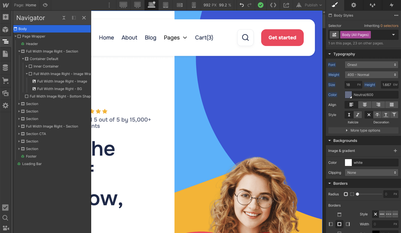Toggle preview mode with the eye icon
The height and width of the screenshot is (233, 401).
[x=45, y=5]
